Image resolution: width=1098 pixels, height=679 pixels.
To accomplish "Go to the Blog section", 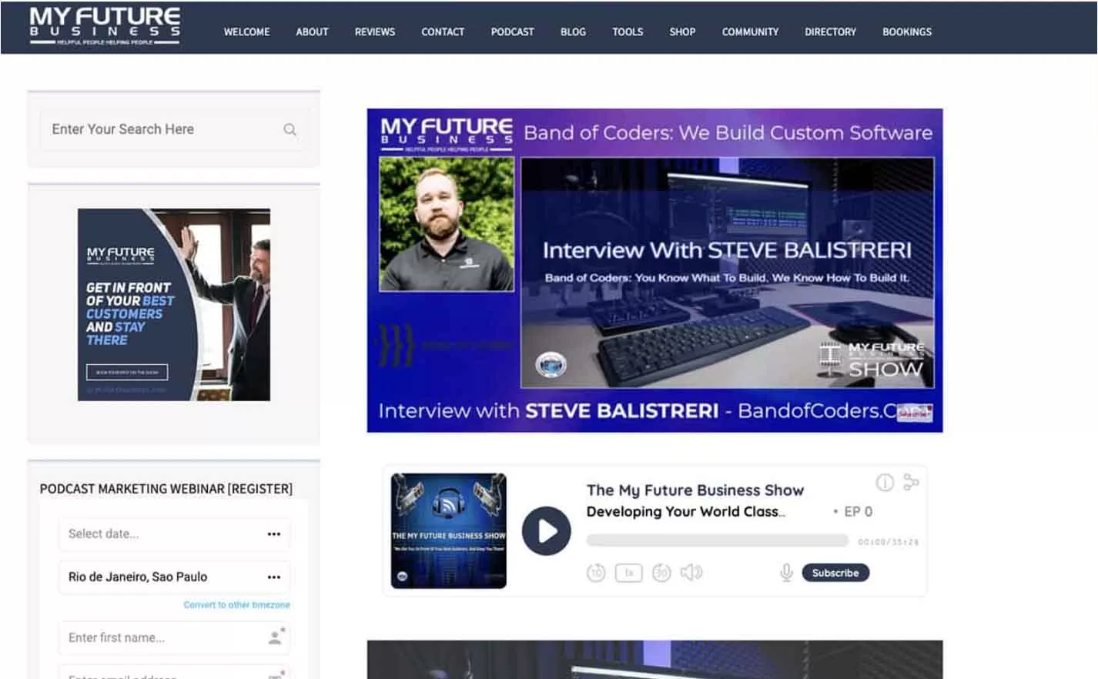I will coord(573,32).
